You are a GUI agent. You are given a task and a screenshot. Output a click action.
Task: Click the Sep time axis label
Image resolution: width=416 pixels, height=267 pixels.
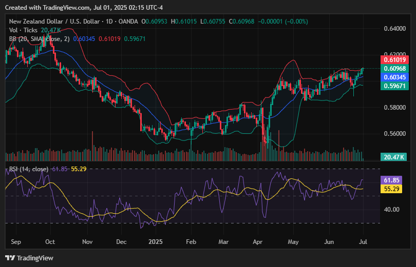click(x=16, y=242)
